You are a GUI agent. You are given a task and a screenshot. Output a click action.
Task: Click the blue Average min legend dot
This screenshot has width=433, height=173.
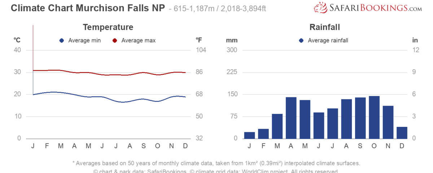[62, 40]
